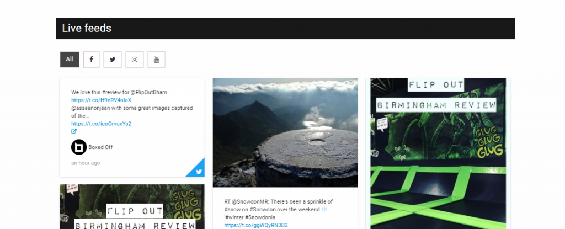Click the 'an hour ago' timestamp

point(86,163)
